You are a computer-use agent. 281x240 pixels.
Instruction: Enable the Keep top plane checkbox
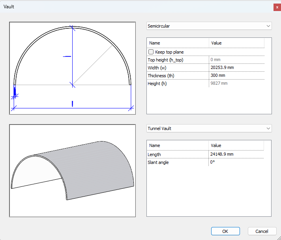pos(151,52)
